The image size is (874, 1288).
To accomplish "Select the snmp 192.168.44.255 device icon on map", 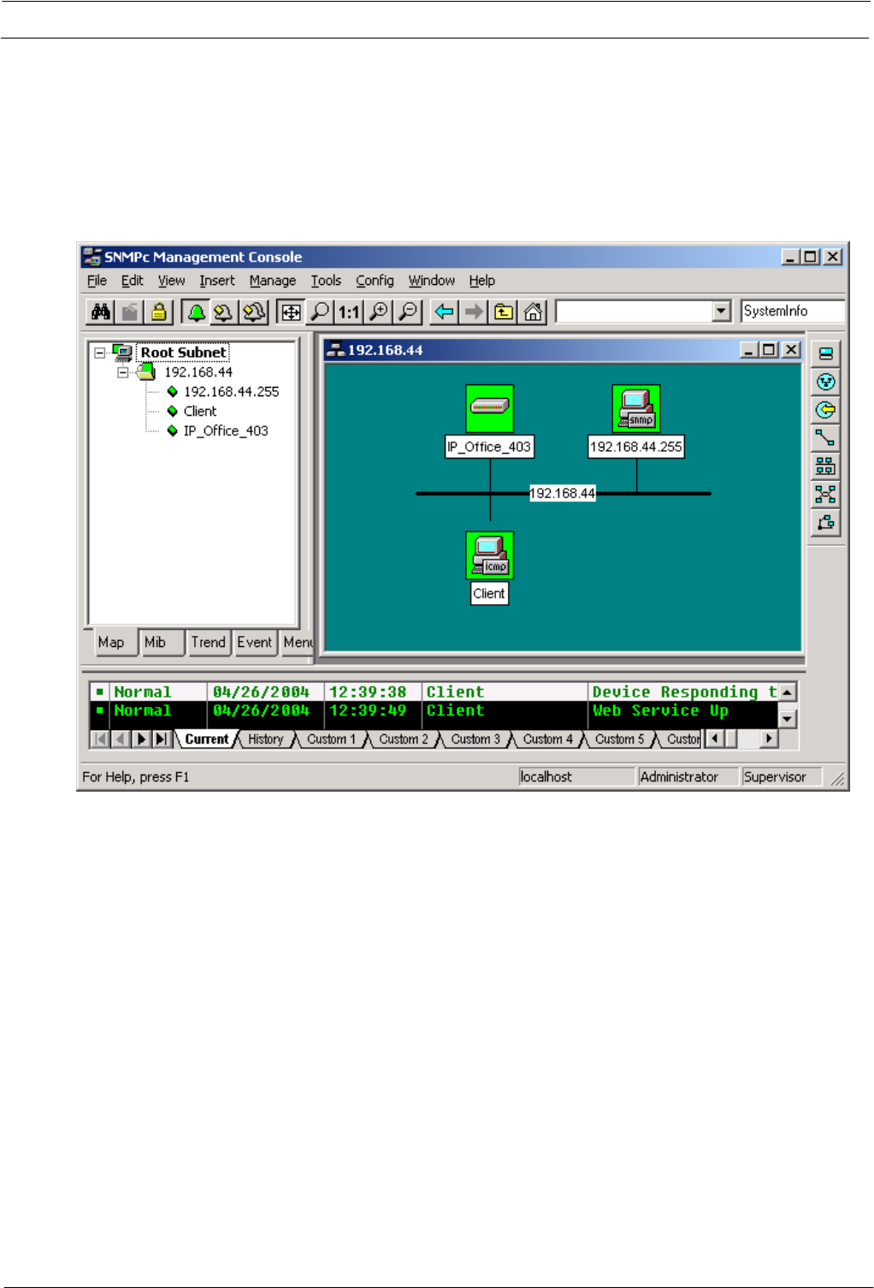I will coord(636,408).
